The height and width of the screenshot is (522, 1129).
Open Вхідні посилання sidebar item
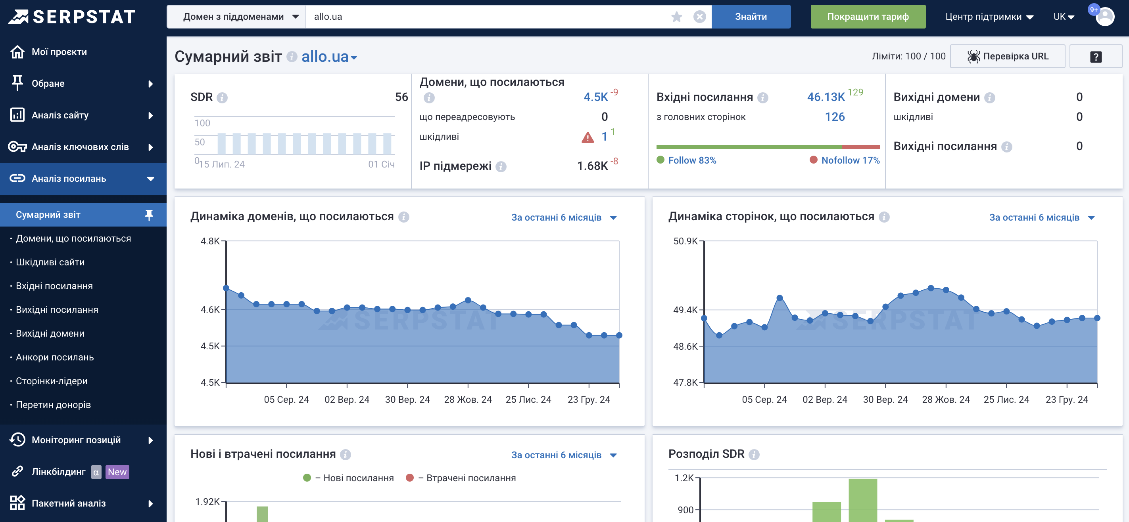(54, 286)
